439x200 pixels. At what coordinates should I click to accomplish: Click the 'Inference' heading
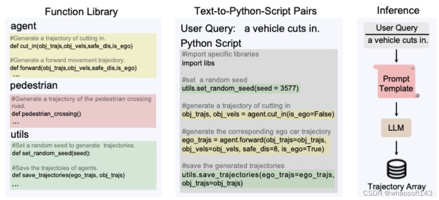398,10
